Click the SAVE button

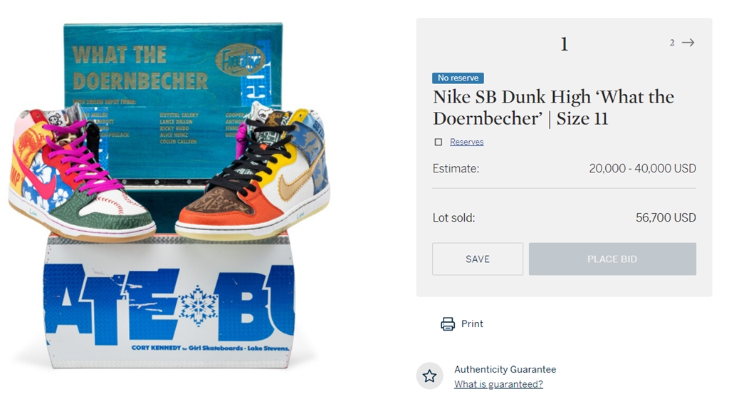pos(478,259)
